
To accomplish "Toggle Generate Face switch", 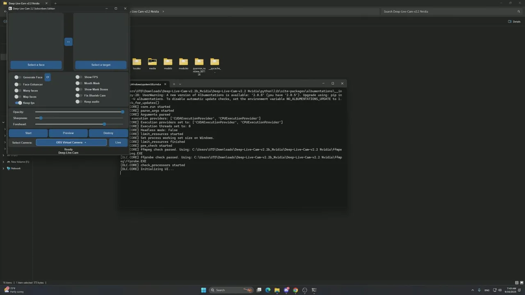I will tap(17, 77).
